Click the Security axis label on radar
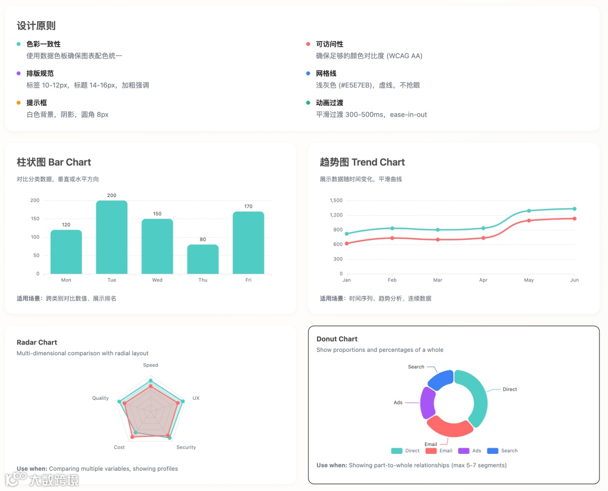Screen dimensions: 608x491 pos(186,447)
